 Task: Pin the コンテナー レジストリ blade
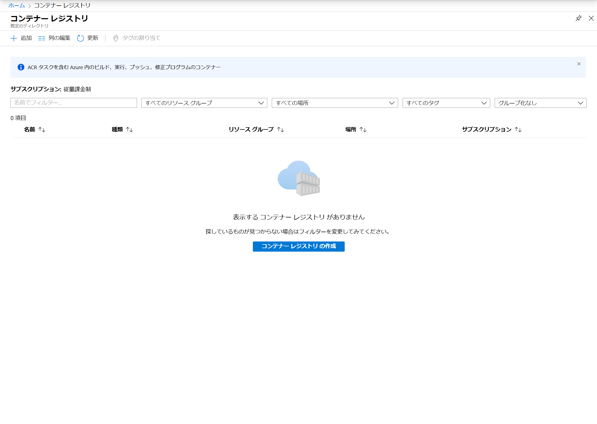pos(578,18)
